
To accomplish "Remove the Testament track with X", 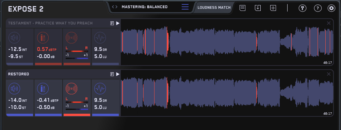I will coord(329,23).
